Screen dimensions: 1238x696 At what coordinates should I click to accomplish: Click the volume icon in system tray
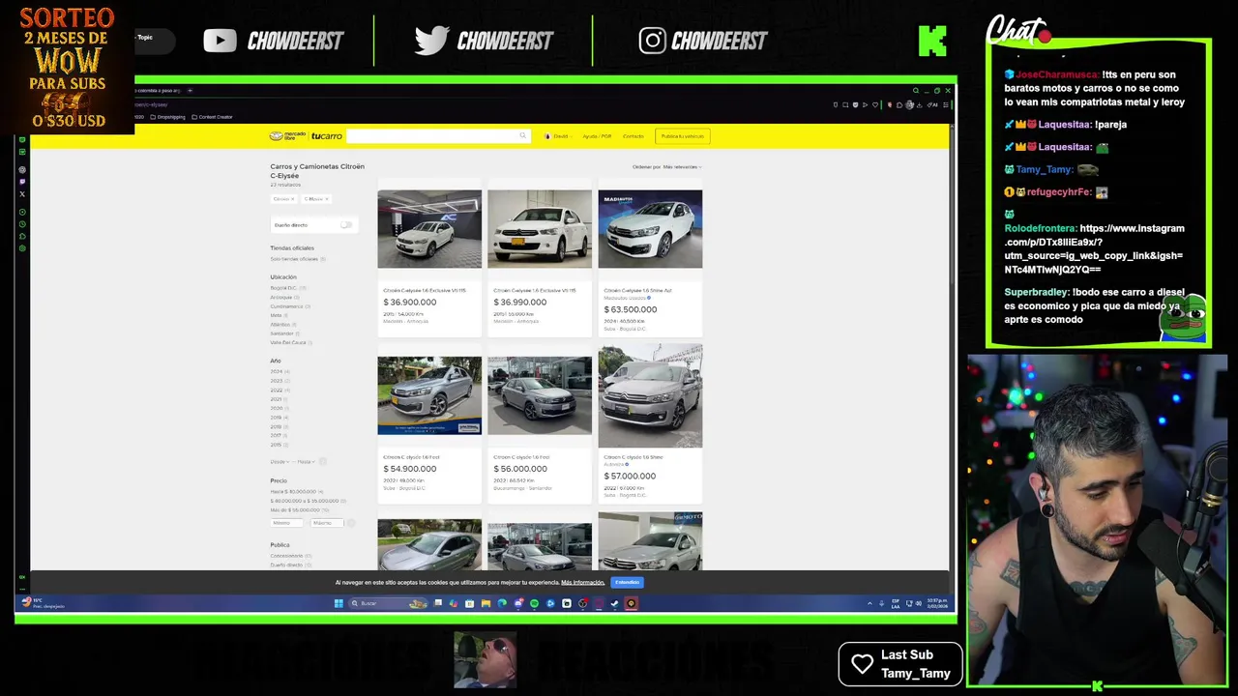918,603
